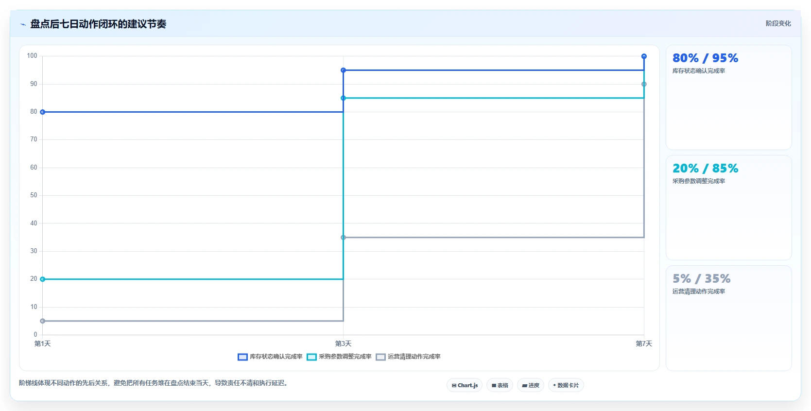Click the 20% / 85% stat value
Screen dimensions: 811x411
[705, 169]
